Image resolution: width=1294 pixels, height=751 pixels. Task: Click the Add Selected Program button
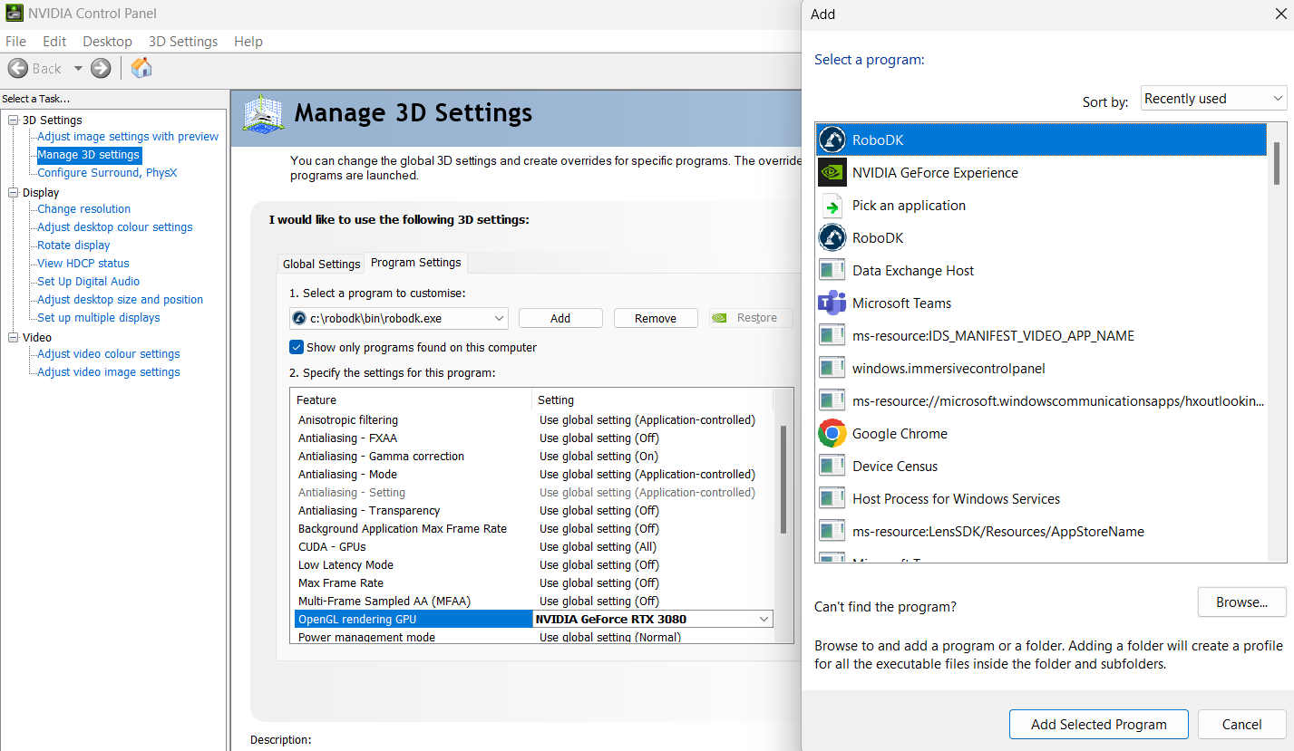coord(1098,724)
